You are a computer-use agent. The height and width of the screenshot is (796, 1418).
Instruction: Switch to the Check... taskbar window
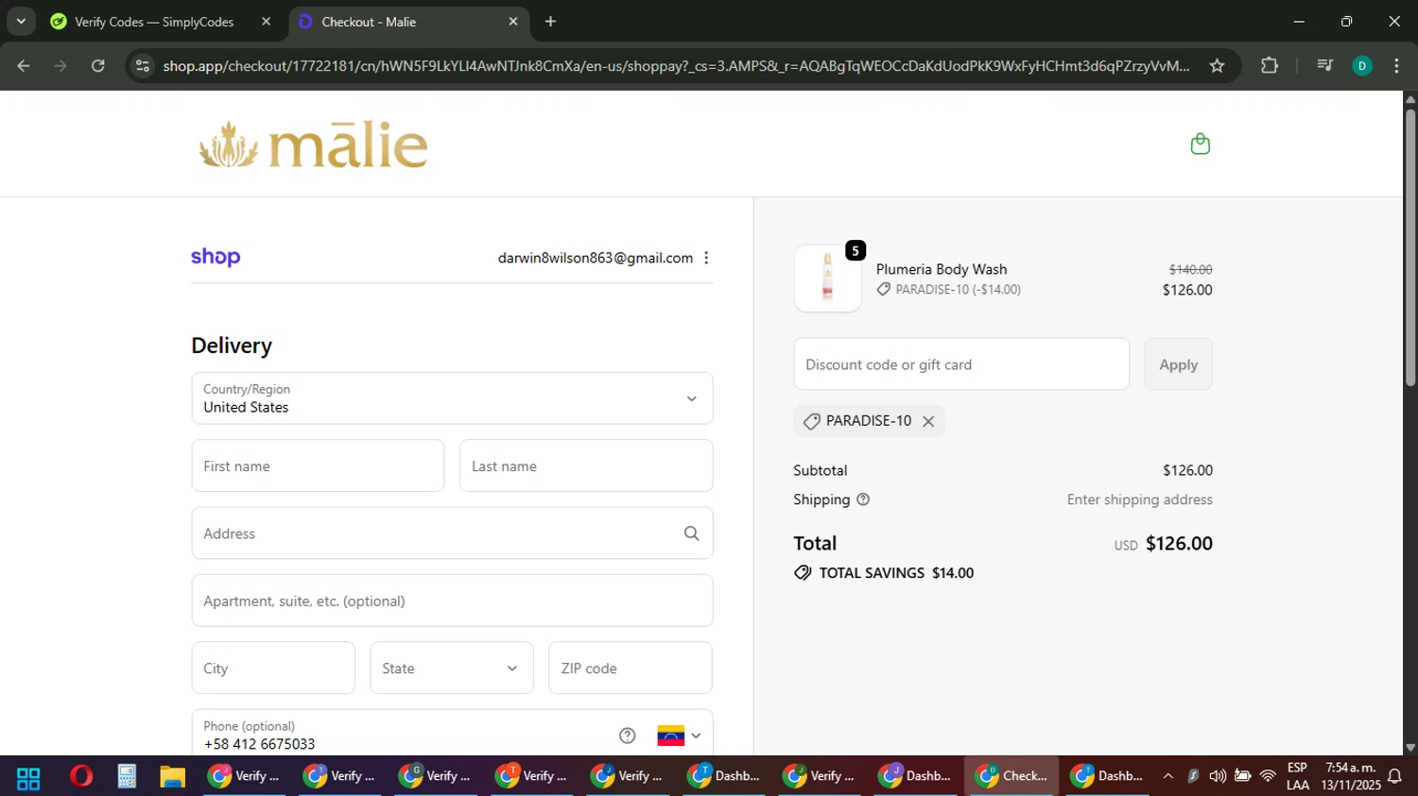click(1012, 776)
